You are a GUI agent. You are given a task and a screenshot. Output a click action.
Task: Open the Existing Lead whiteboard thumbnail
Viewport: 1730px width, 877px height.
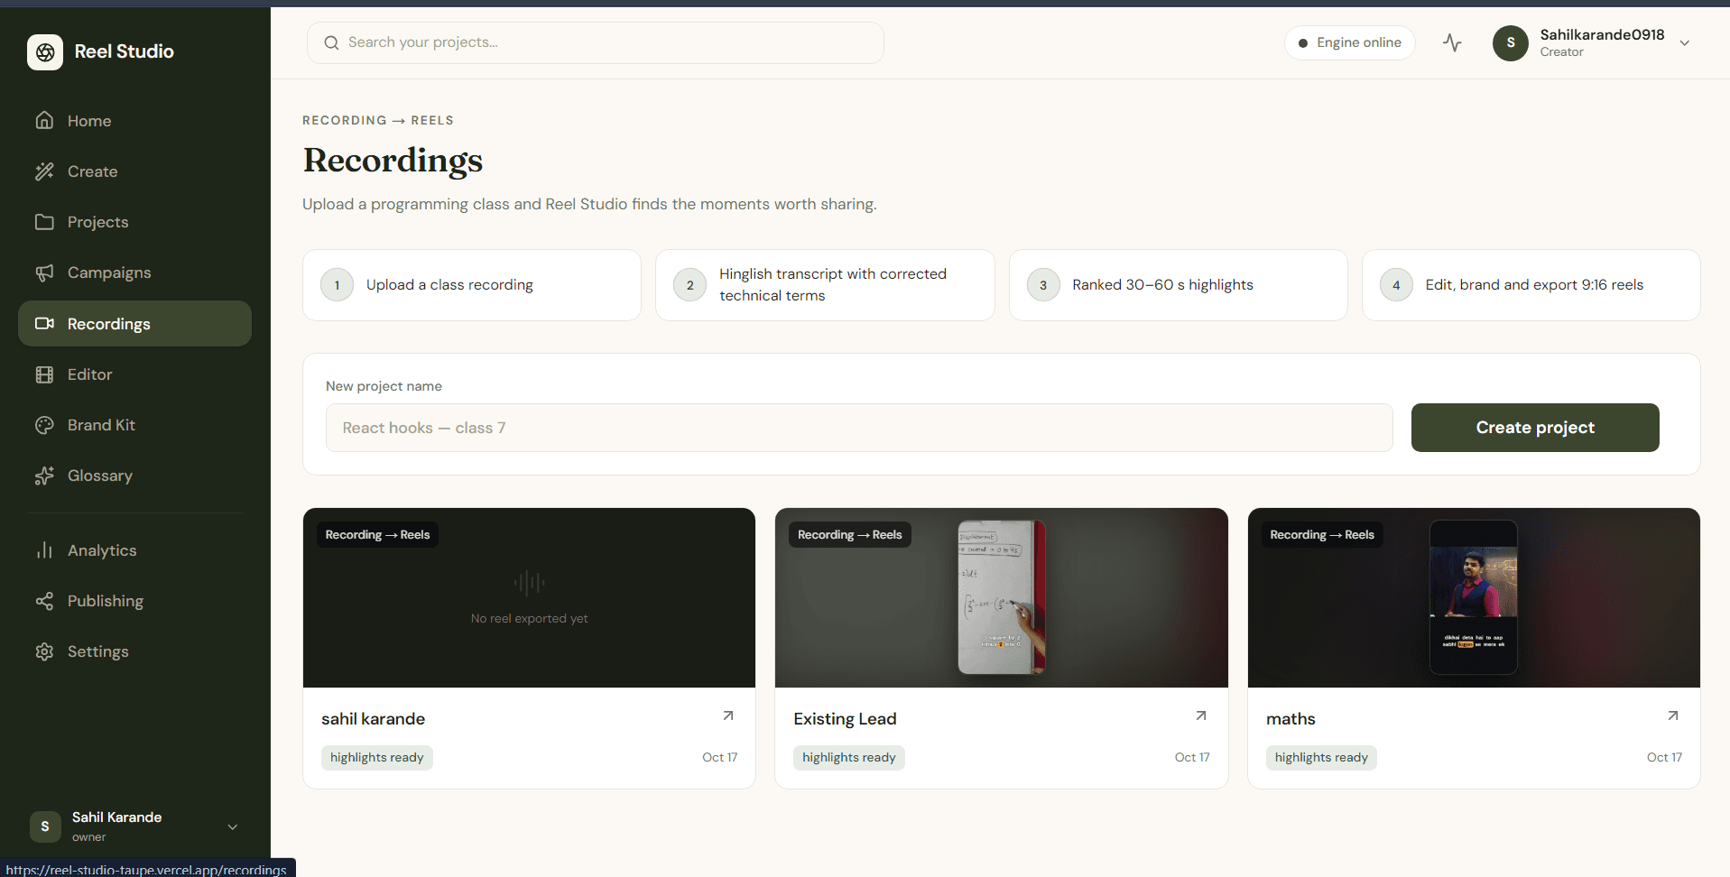pyautogui.click(x=1002, y=597)
